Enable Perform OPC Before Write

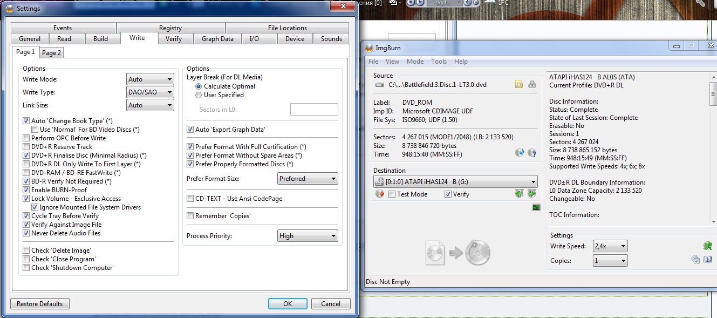26,138
